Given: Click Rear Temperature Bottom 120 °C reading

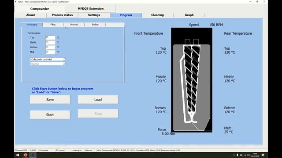Looking at the screenshot, I should tap(230, 110).
